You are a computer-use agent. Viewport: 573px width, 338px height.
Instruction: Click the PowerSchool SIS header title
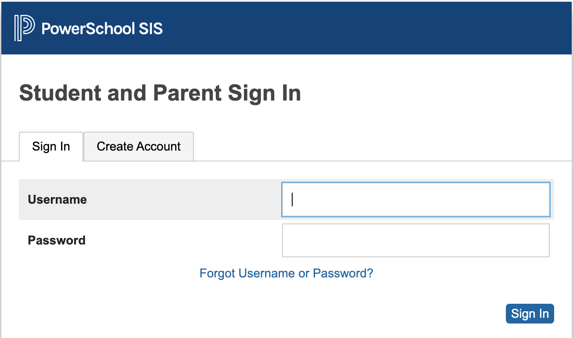tap(102, 29)
